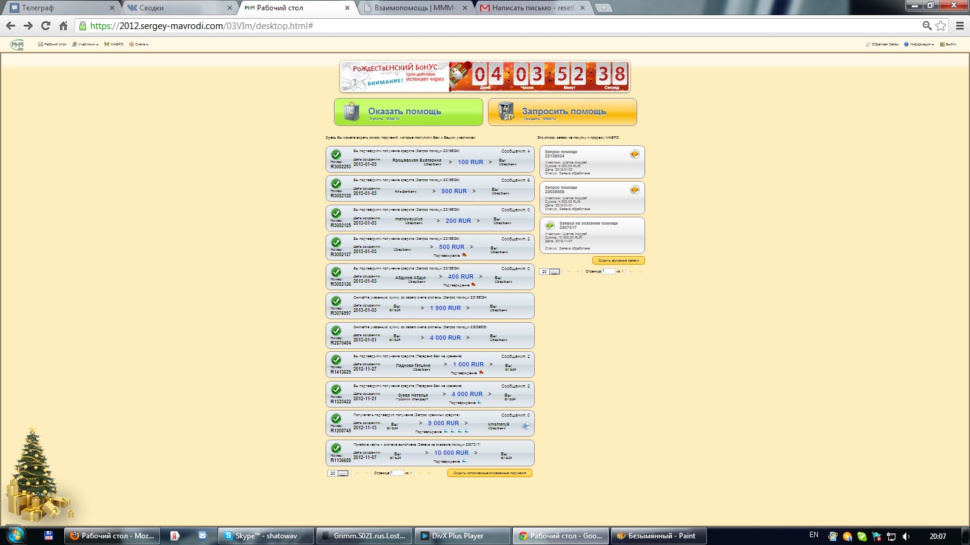Click the 900 RUR amount link
Image resolution: width=970 pixels, height=545 pixels.
coord(454,191)
